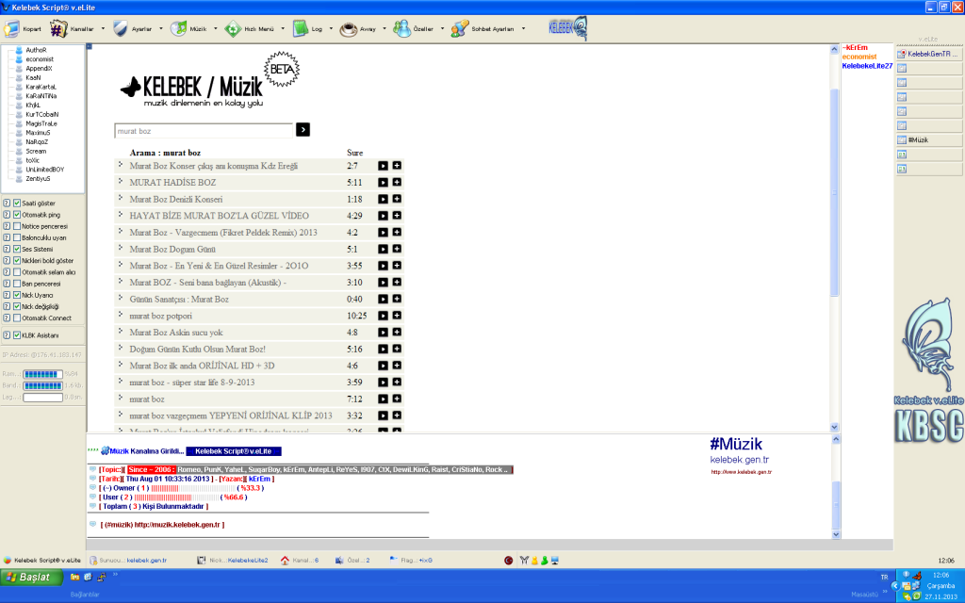Open Sohbet Ayarları chat settings icon
965x603 pixels.
pos(459,29)
